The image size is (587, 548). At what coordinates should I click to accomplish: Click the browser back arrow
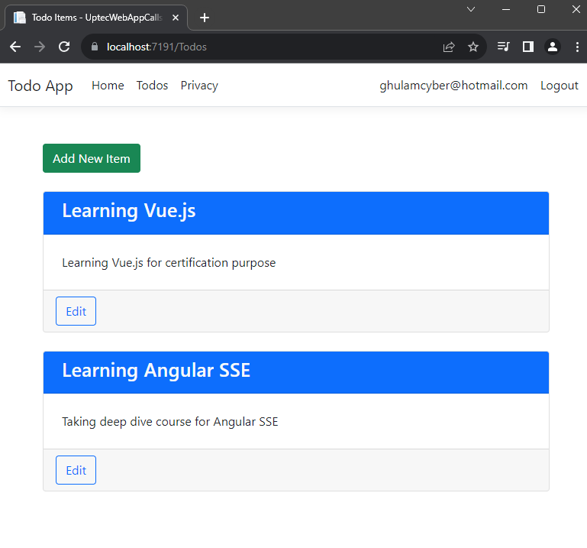[15, 47]
